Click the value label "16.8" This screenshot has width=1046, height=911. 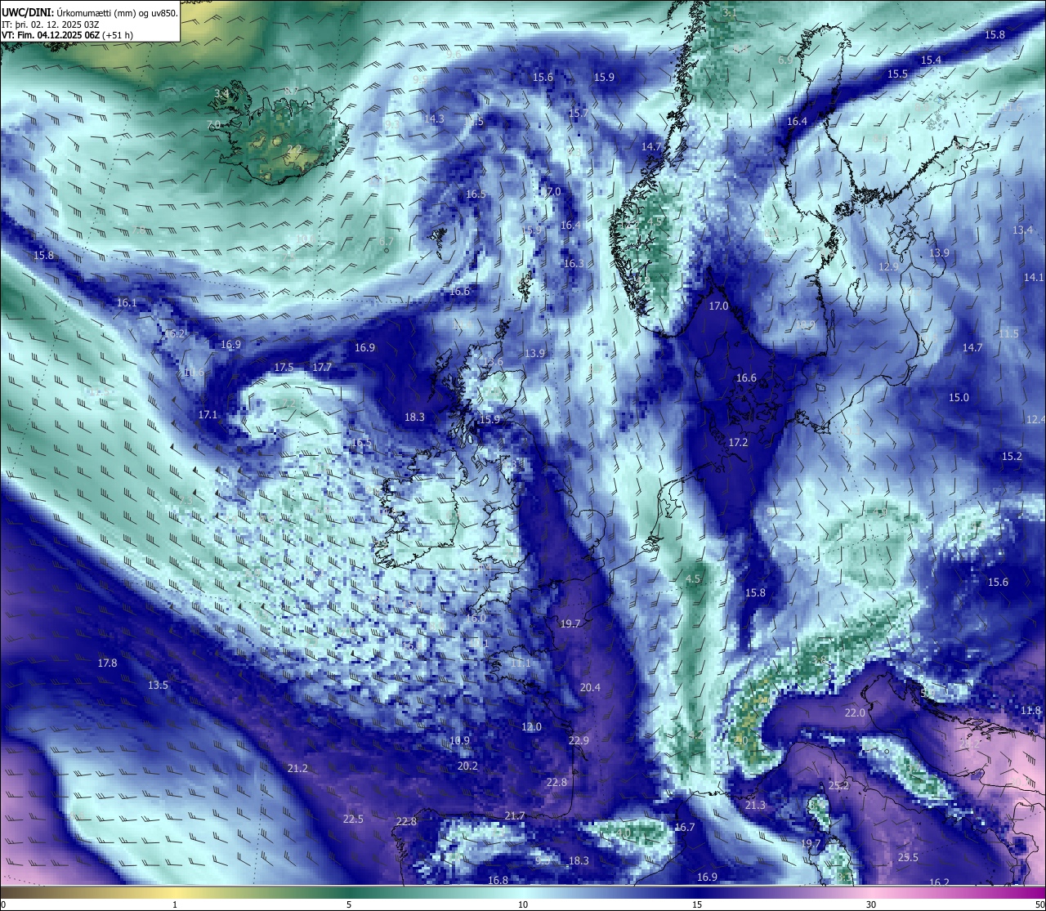(498, 881)
